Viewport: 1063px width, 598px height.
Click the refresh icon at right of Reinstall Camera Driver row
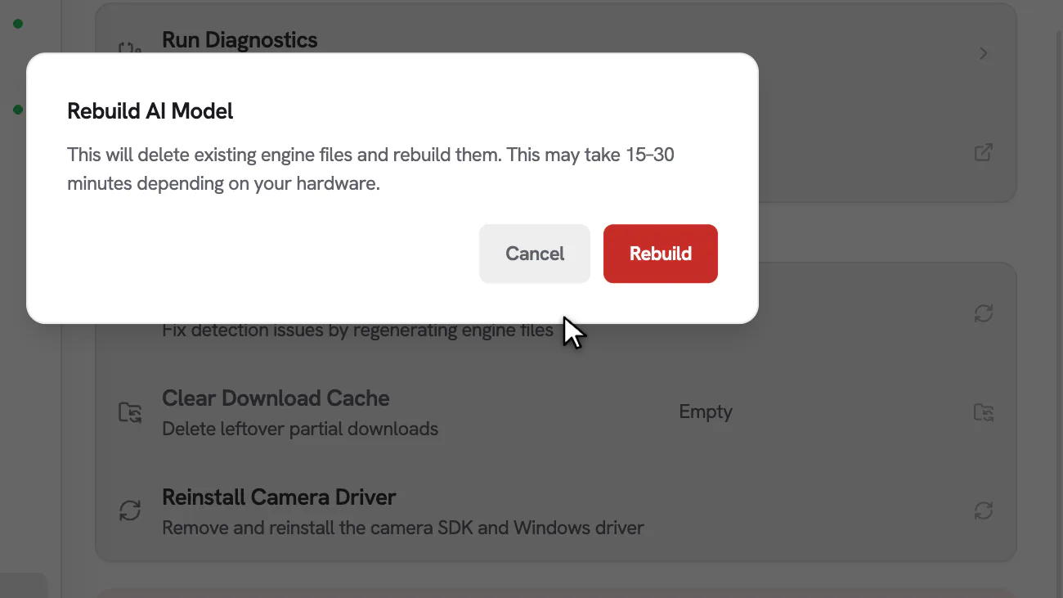984,511
